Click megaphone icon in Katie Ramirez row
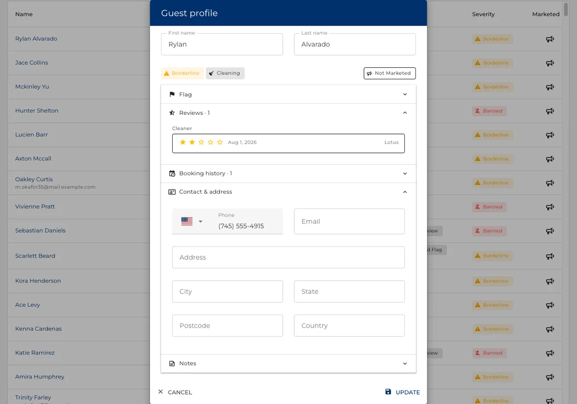Screen dimensions: 577x404 tap(550, 353)
